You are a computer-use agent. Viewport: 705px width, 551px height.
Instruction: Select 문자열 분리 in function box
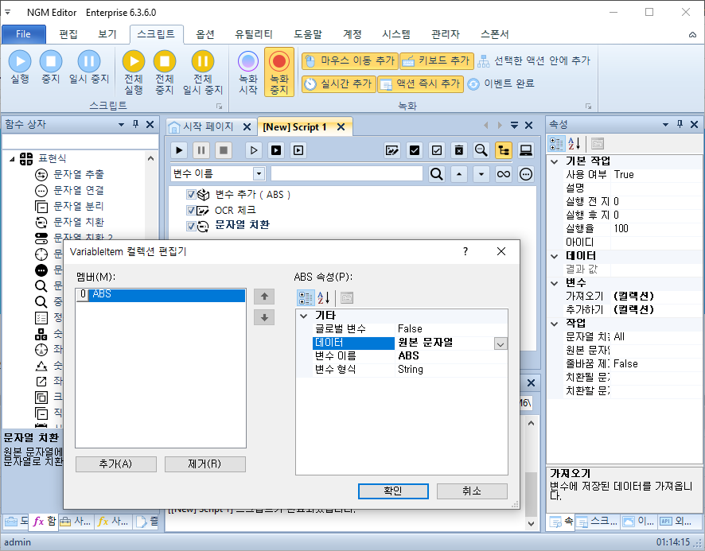click(78, 206)
